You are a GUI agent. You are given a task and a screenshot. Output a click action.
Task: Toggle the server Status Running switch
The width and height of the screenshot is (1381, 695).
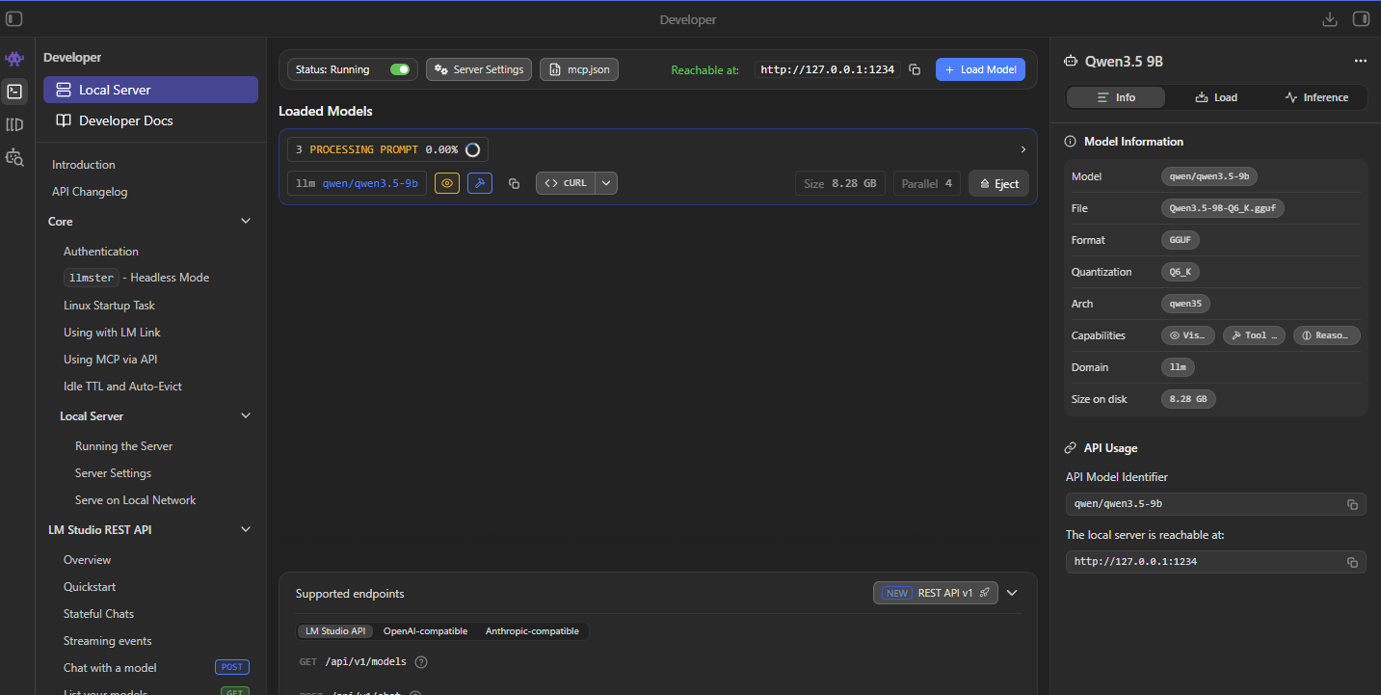[399, 69]
